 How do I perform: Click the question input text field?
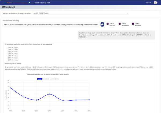(x=50, y=24)
